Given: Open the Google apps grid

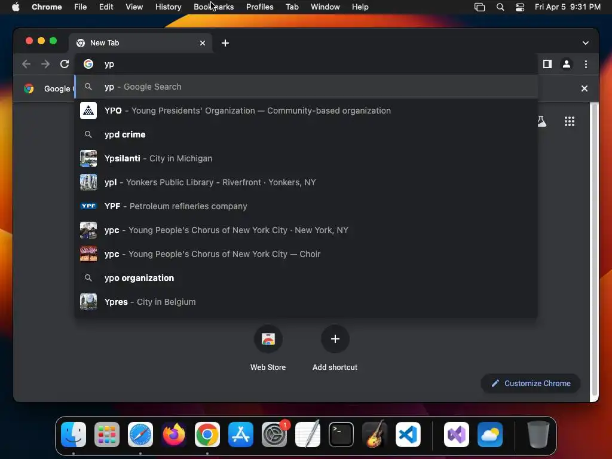Looking at the screenshot, I should point(570,121).
